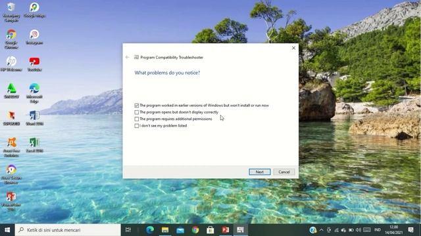Select the PowerPoint 2016 desktop shortcut
The image size is (421, 236).
click(x=11, y=201)
